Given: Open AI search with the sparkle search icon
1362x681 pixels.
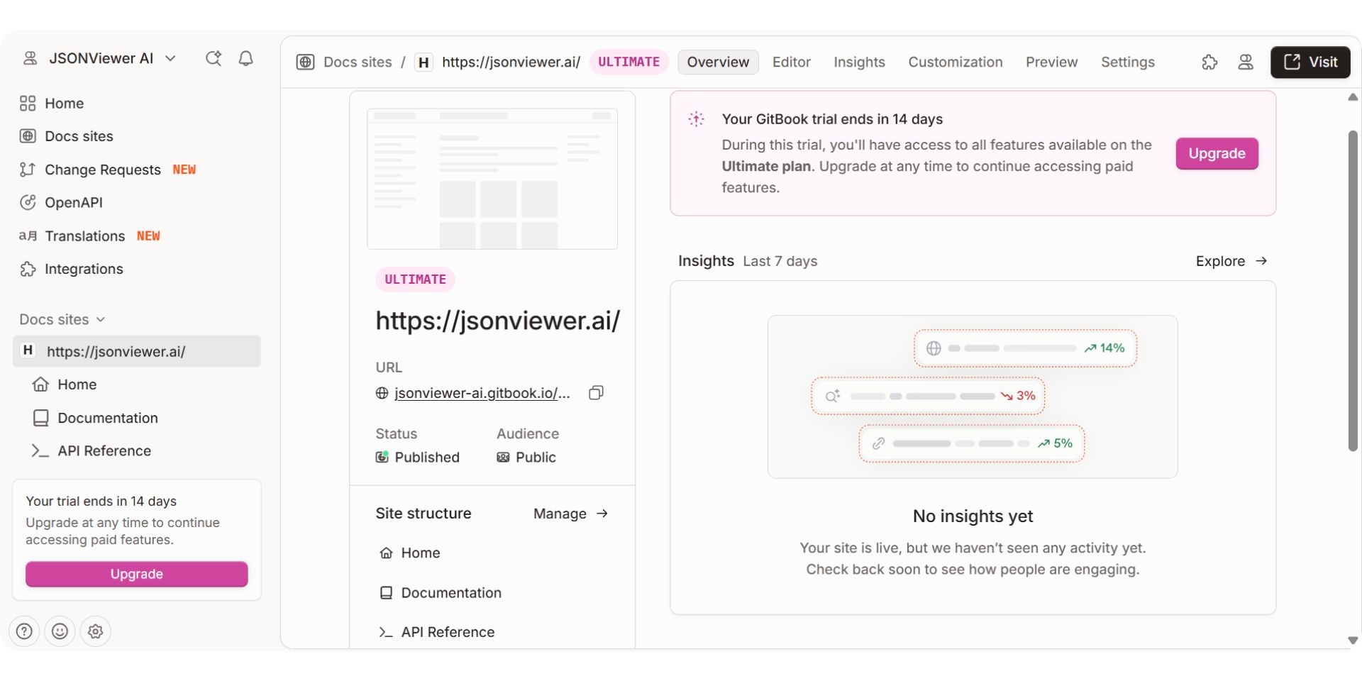Looking at the screenshot, I should (214, 58).
